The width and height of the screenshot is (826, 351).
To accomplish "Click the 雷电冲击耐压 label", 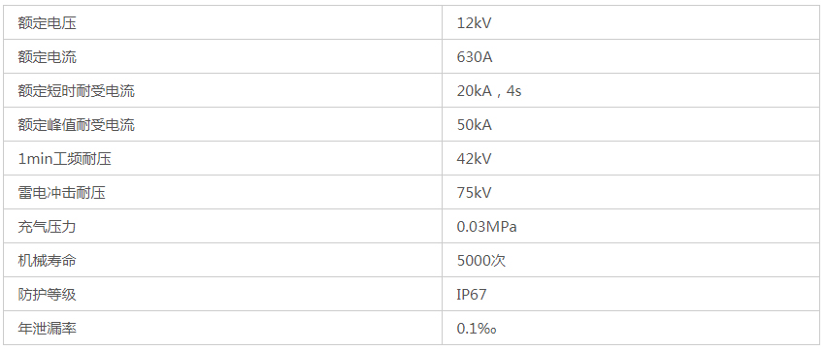I will 61,193.
